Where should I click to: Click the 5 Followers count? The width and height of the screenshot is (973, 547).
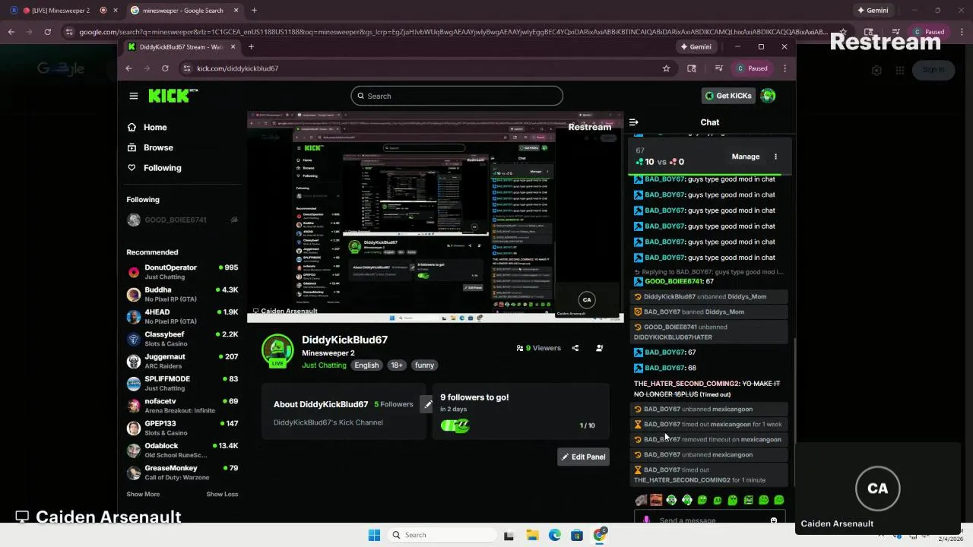point(394,404)
